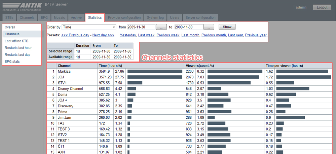Open the Order by dropdown
This screenshot has height=154, width=336.
click(89, 27)
